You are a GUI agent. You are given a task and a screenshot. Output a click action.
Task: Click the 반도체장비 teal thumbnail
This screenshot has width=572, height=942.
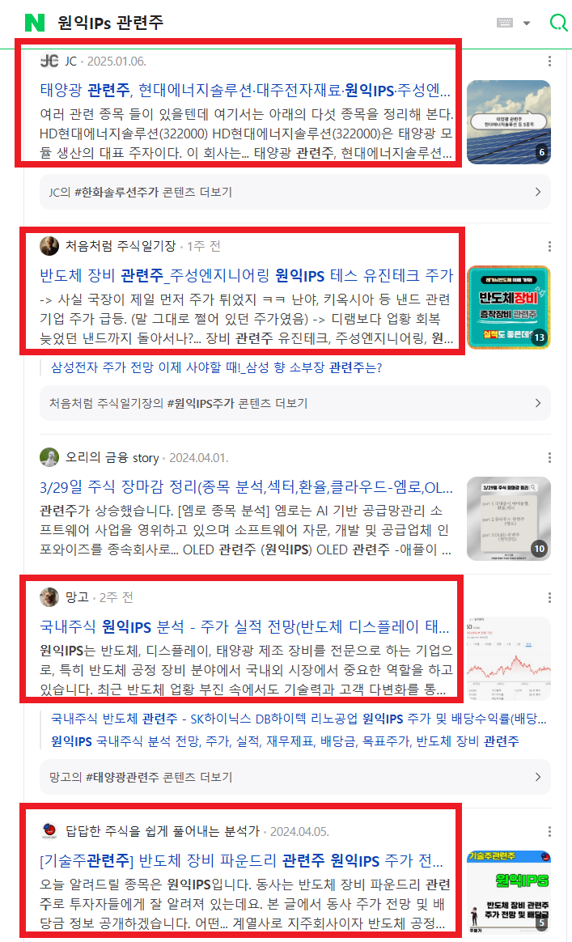(509, 307)
